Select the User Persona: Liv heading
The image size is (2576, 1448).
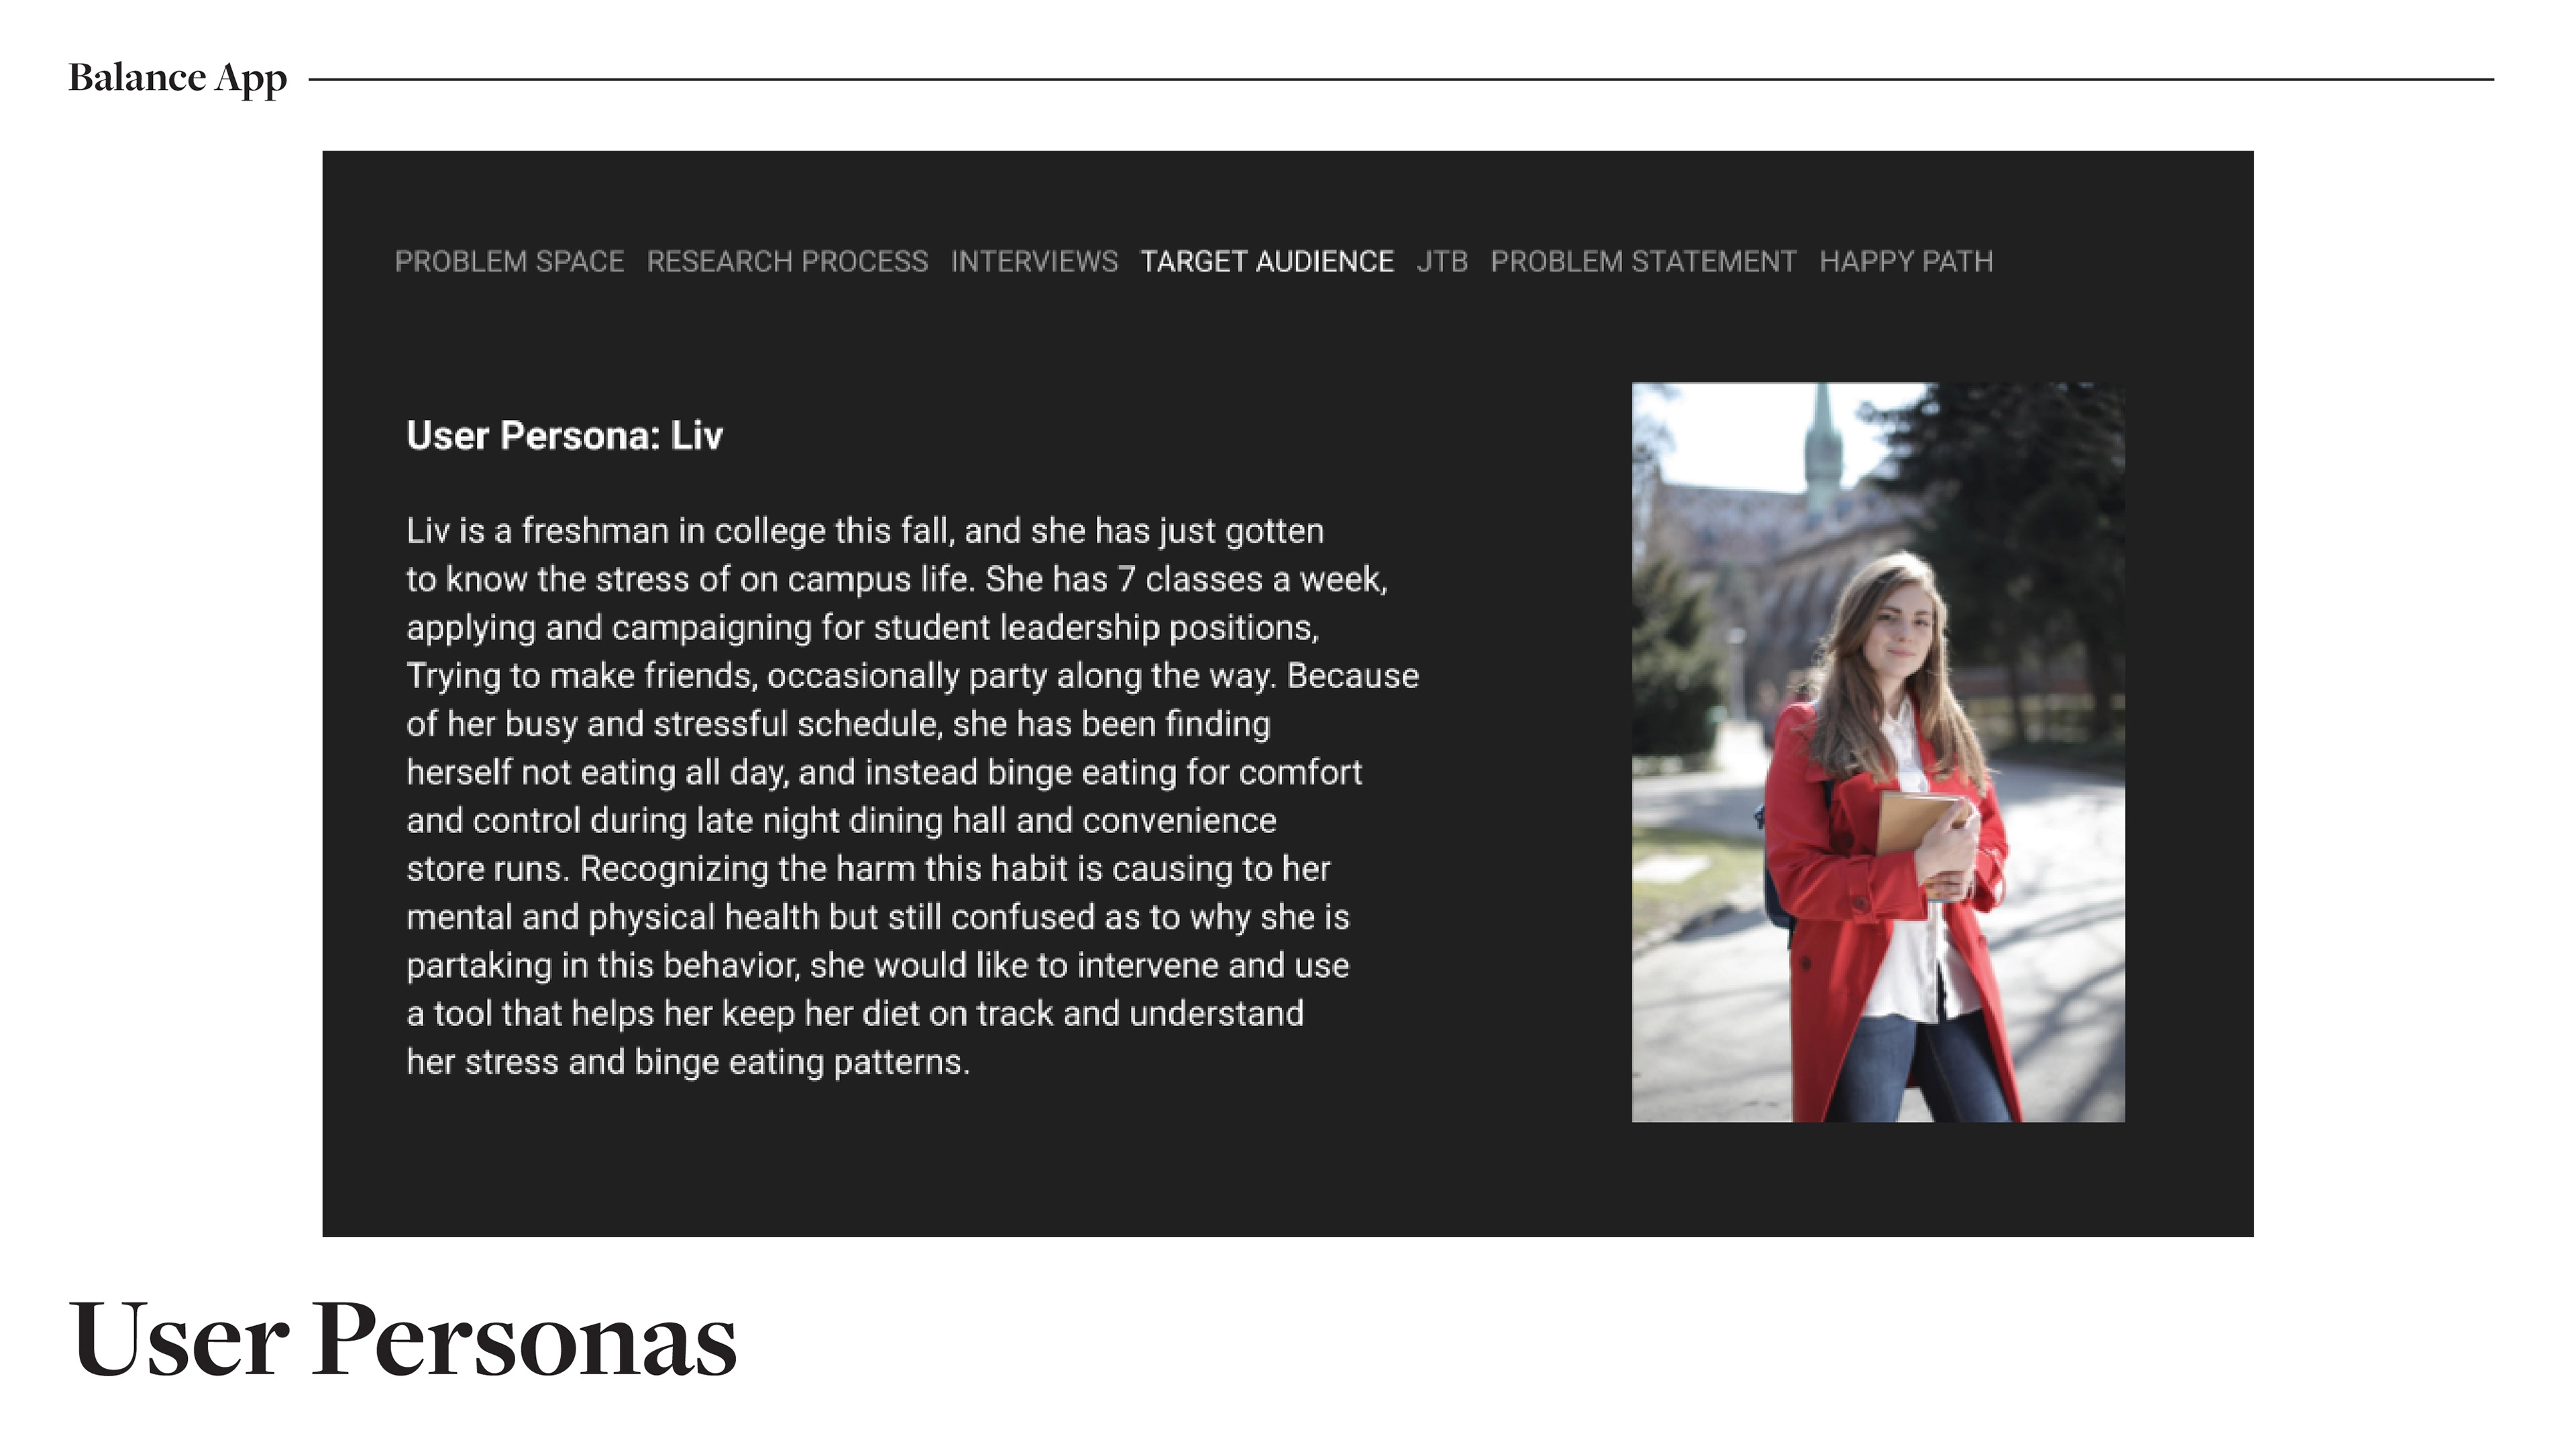point(564,436)
